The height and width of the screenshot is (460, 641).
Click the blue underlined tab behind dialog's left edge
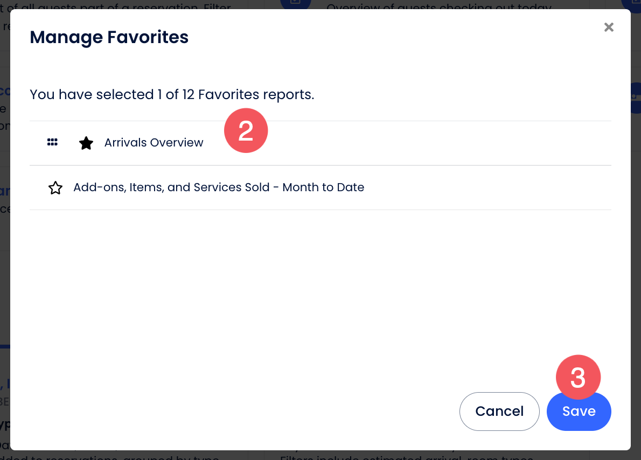point(5,345)
